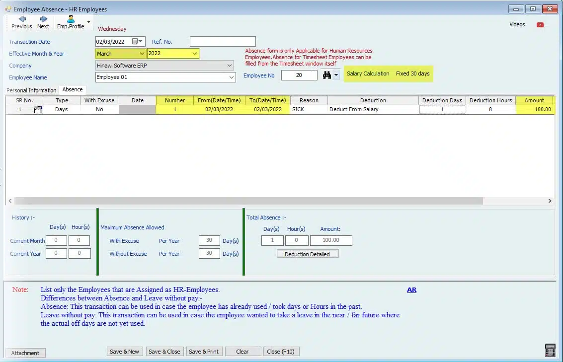The image size is (563, 362).
Task: Switch to Personal Information tab
Action: 32,90
